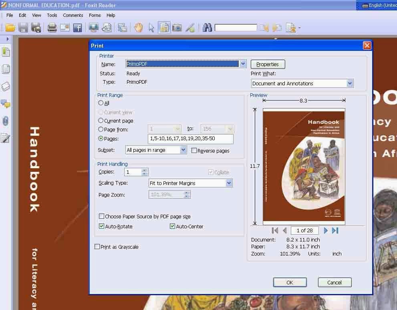397x310 pixels.
Task: Click OK to print
Action: pyautogui.click(x=290, y=282)
